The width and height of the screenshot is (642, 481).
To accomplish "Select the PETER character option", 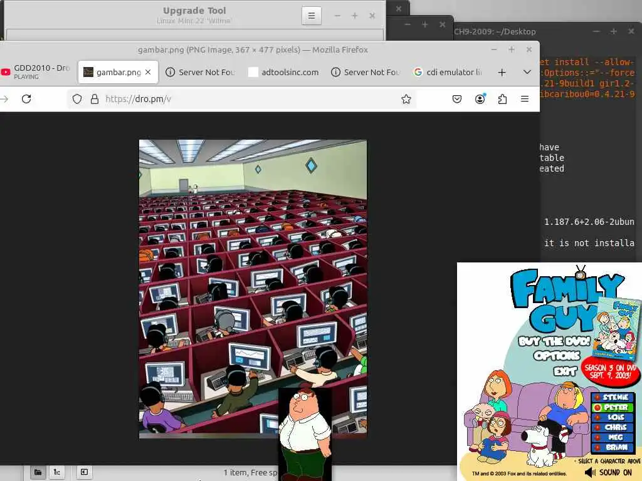I will [x=613, y=407].
